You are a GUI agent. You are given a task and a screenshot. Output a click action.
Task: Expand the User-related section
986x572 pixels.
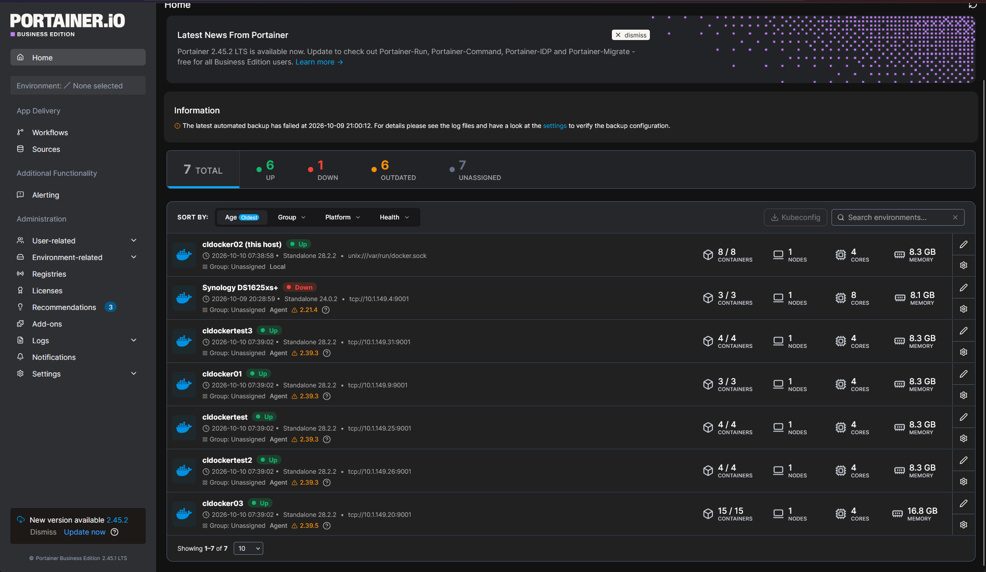coord(78,241)
